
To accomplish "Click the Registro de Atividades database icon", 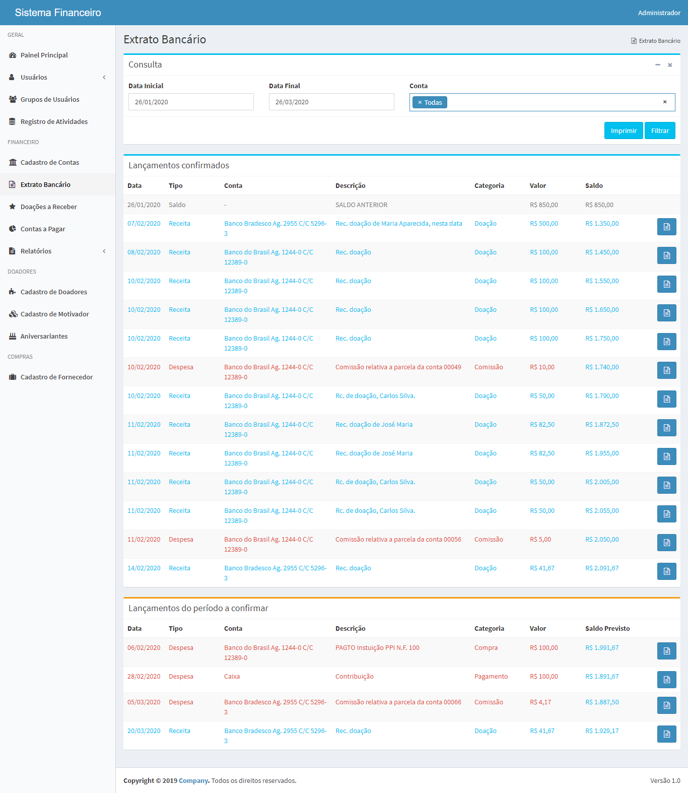I will pyautogui.click(x=13, y=121).
